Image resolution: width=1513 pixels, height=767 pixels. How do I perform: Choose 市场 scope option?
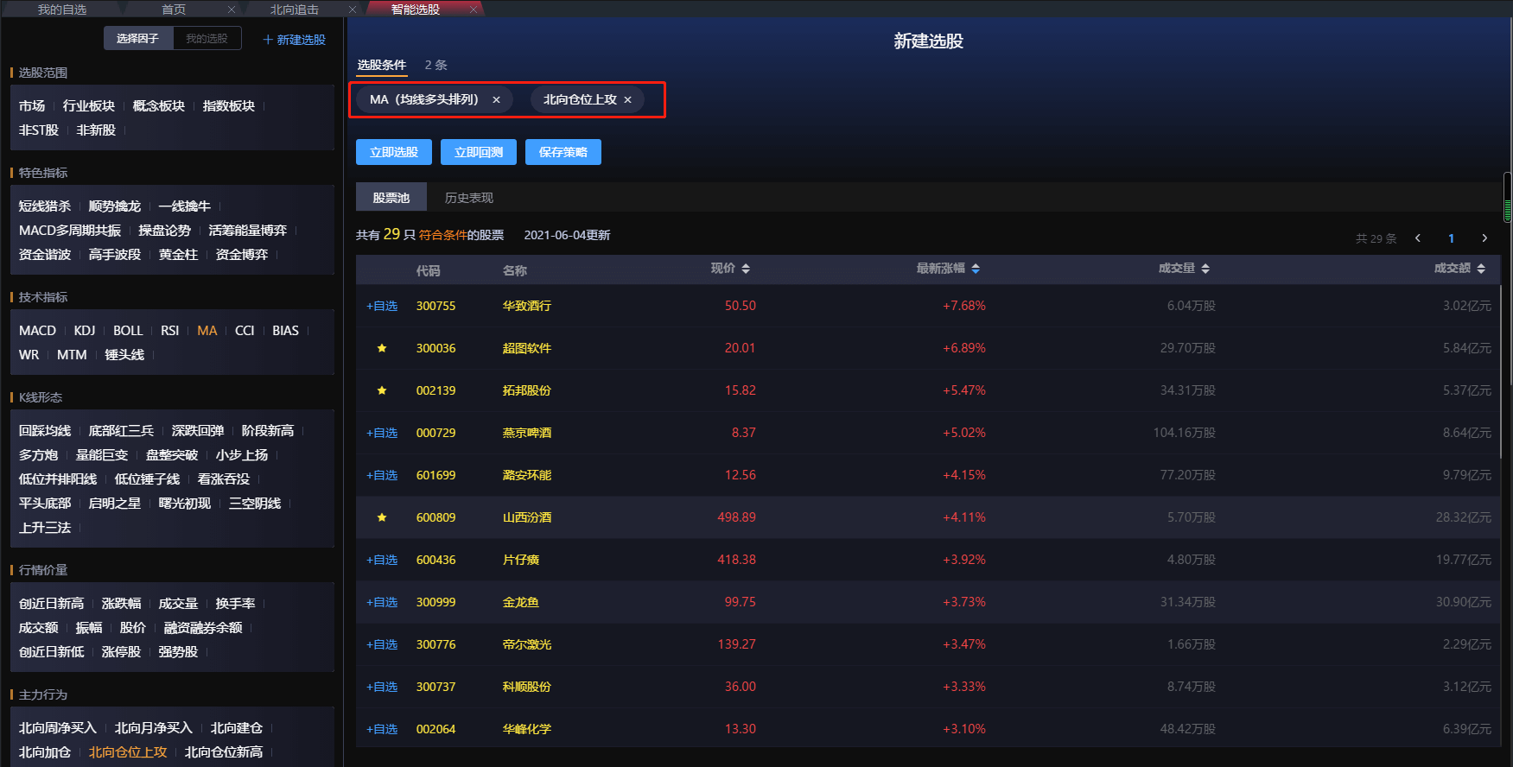(x=32, y=106)
